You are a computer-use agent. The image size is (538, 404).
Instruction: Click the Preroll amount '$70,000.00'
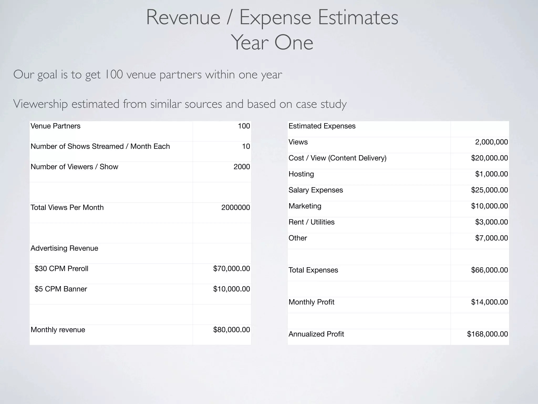(231, 269)
